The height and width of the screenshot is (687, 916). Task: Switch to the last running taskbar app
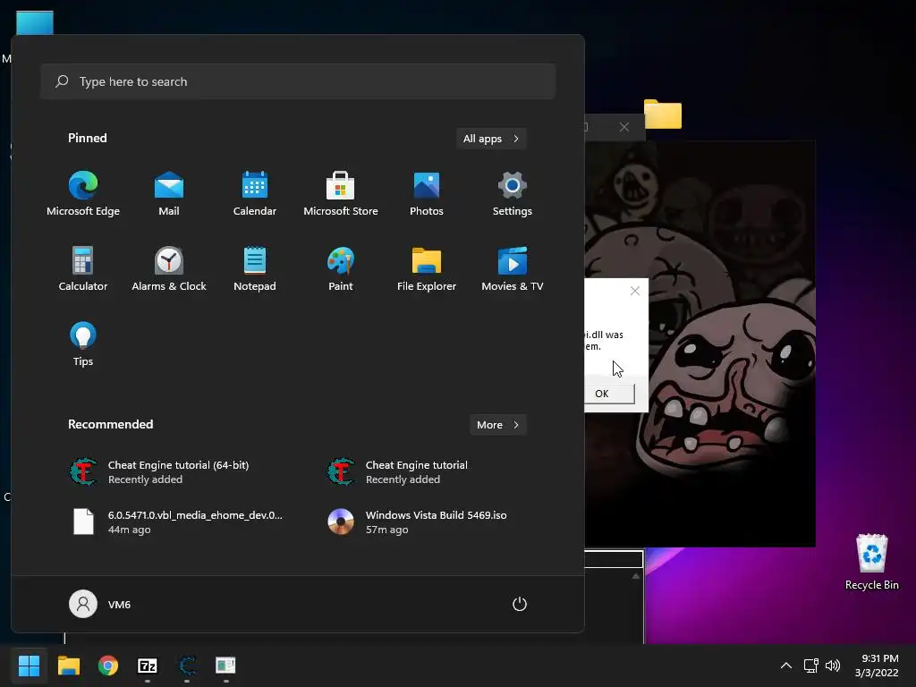pos(226,666)
